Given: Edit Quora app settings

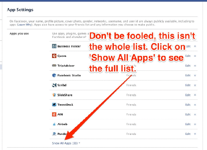Looking at the screenshot, I should click(188, 56).
